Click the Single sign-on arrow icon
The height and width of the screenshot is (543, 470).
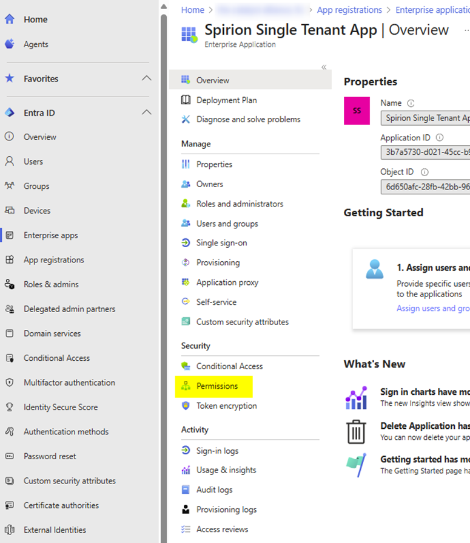click(x=186, y=243)
